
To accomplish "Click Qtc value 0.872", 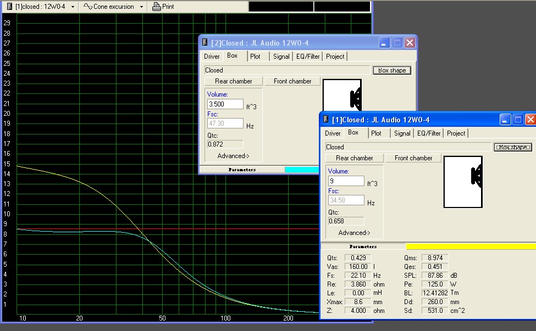I will pos(225,144).
